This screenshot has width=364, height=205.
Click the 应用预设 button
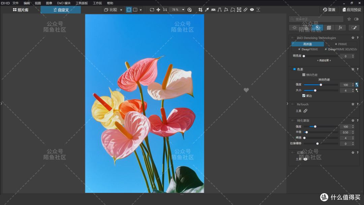pos(352,10)
